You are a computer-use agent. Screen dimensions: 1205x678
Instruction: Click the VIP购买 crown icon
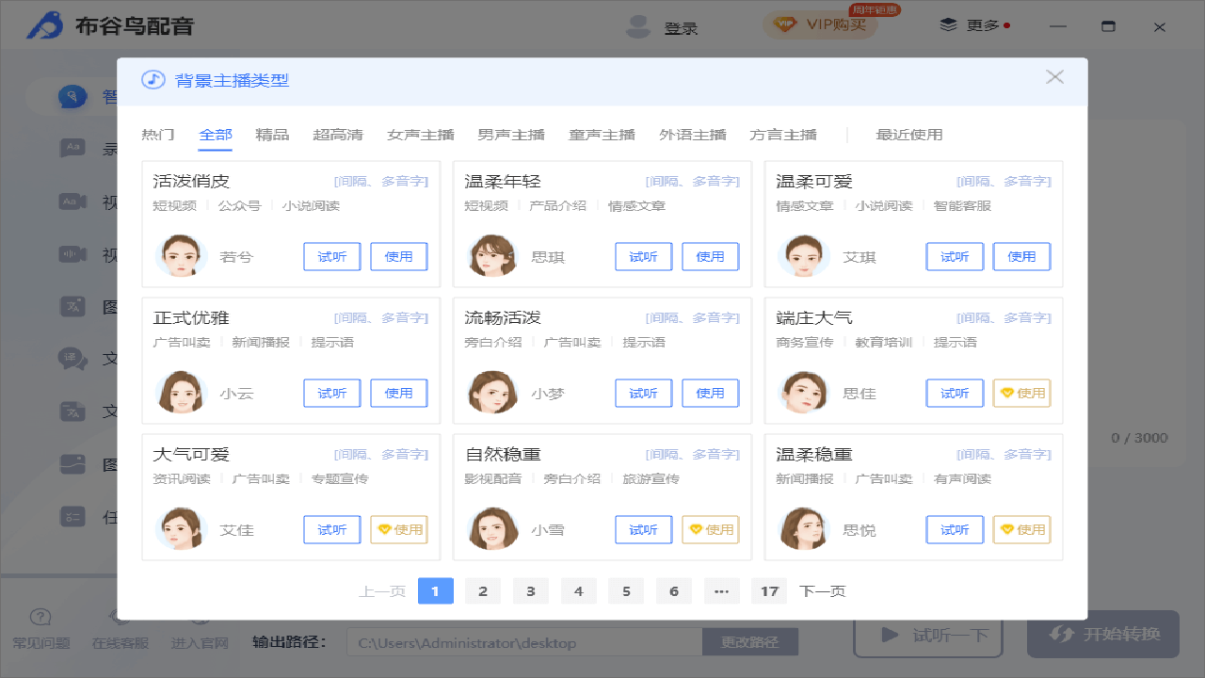point(781,26)
